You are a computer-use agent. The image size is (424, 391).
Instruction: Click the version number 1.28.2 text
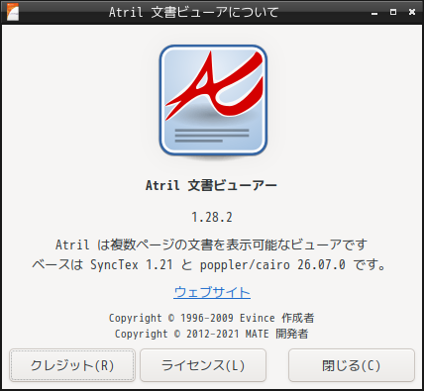click(x=212, y=217)
